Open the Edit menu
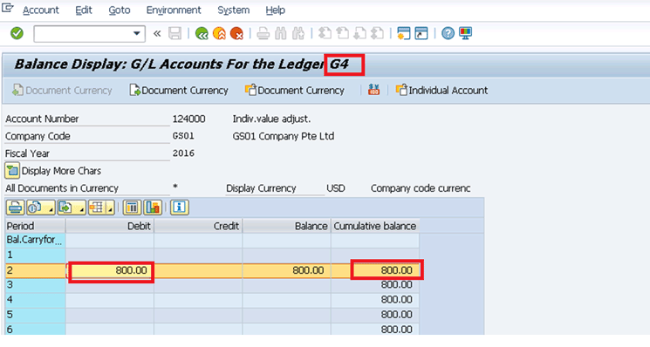 [x=84, y=10]
